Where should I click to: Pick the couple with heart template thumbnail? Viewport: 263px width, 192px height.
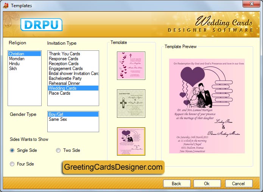(131, 141)
